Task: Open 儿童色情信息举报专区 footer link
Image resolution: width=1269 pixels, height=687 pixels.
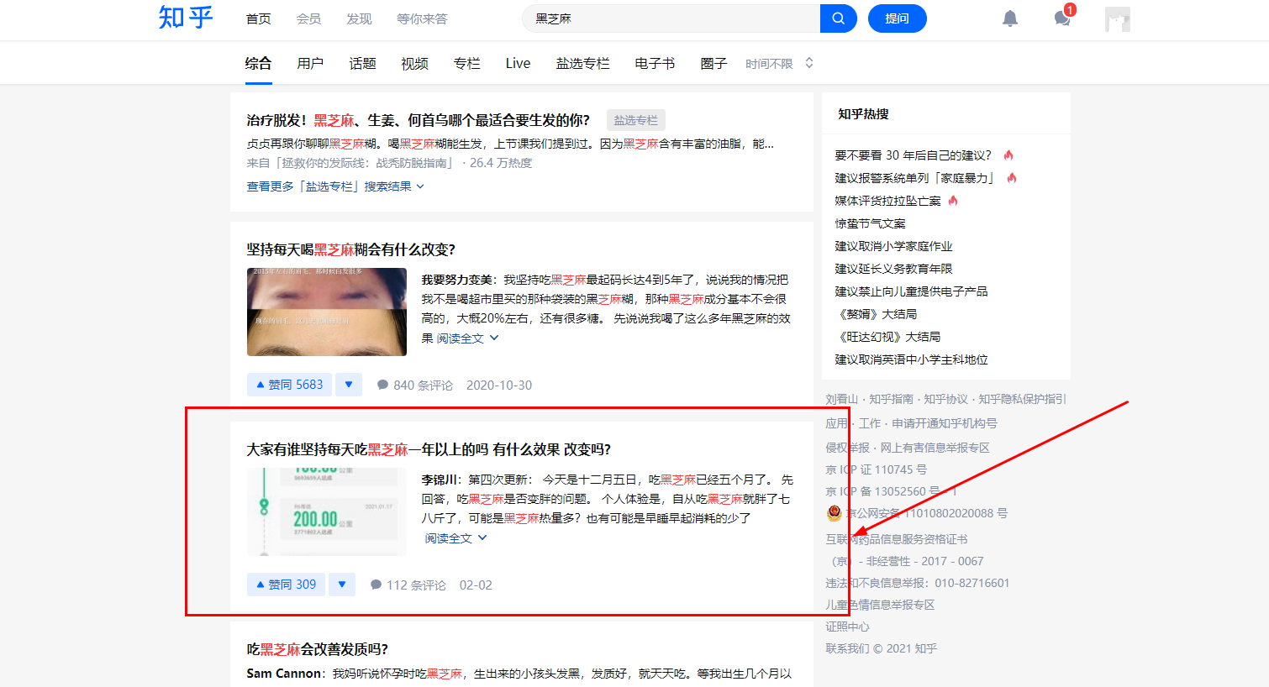Action: pyautogui.click(x=880, y=605)
